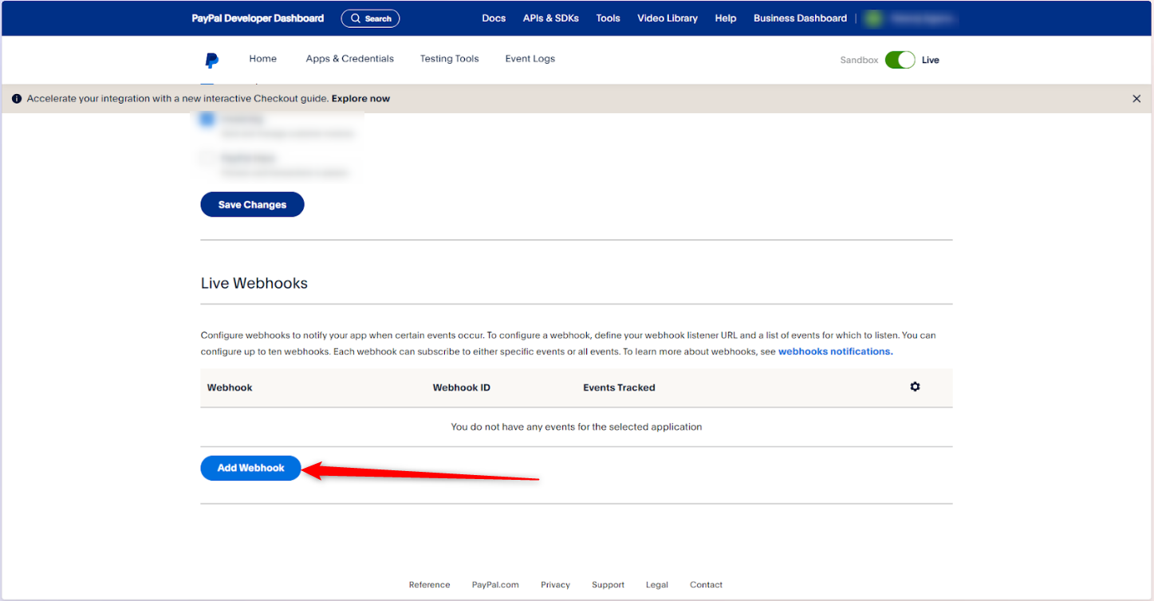The width and height of the screenshot is (1154, 601).
Task: Click the Save Changes button
Action: [x=252, y=205]
